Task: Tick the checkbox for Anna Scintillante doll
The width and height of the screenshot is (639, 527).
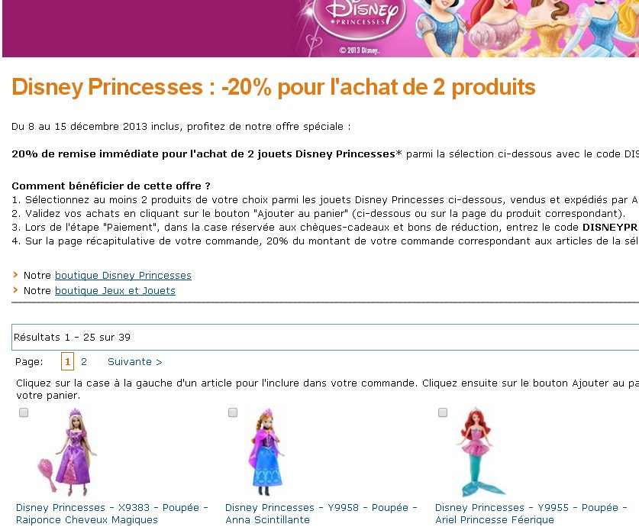Action: (x=233, y=412)
